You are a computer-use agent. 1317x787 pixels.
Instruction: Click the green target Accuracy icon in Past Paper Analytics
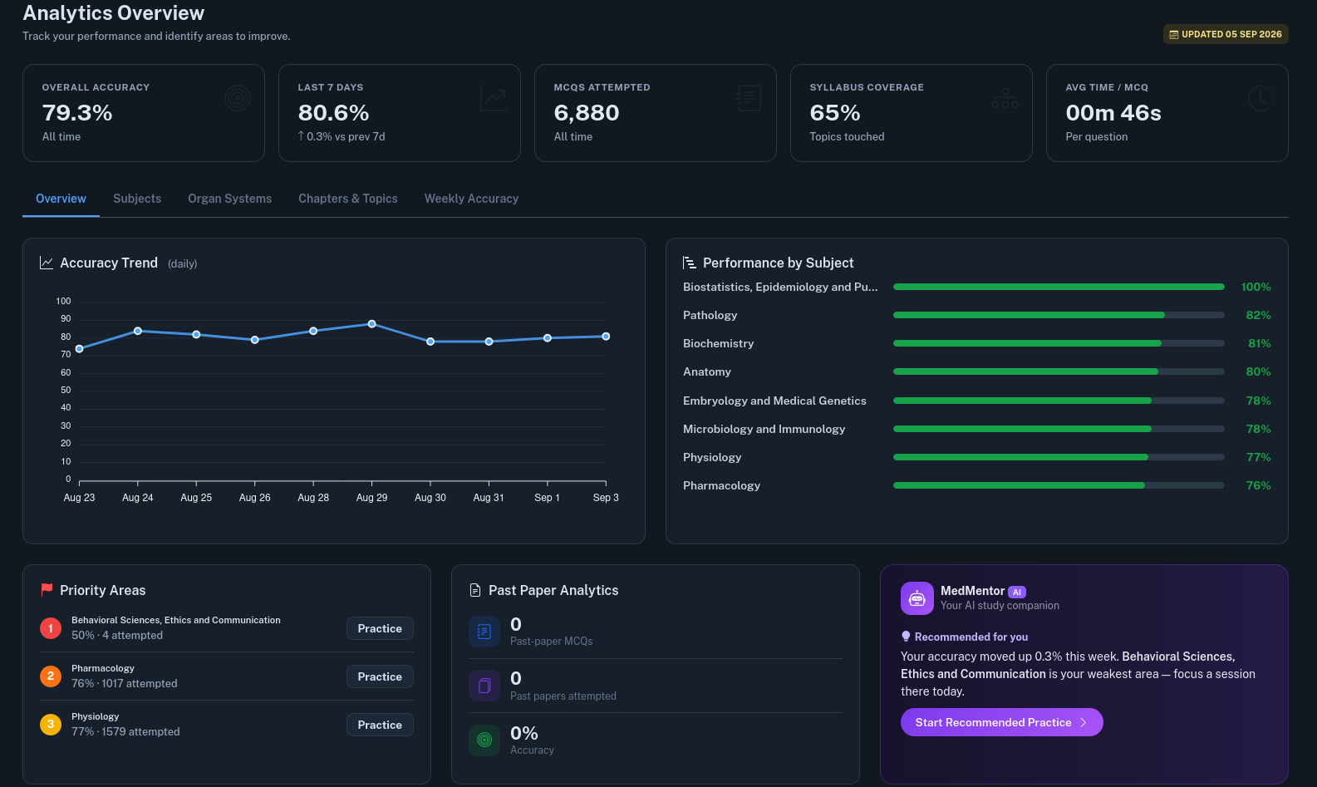coord(484,740)
